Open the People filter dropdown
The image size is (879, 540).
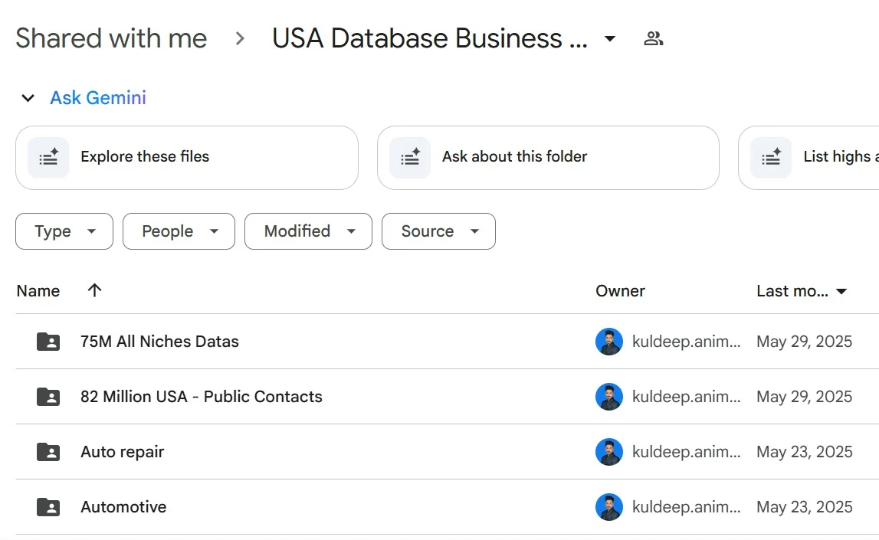click(x=179, y=231)
